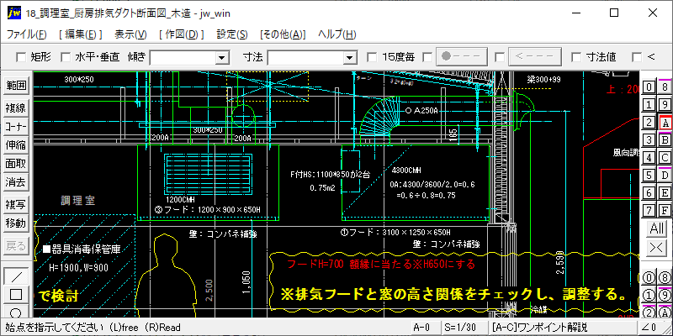Open the [作図(D)] menu
673x336 pixels.
pos(182,34)
